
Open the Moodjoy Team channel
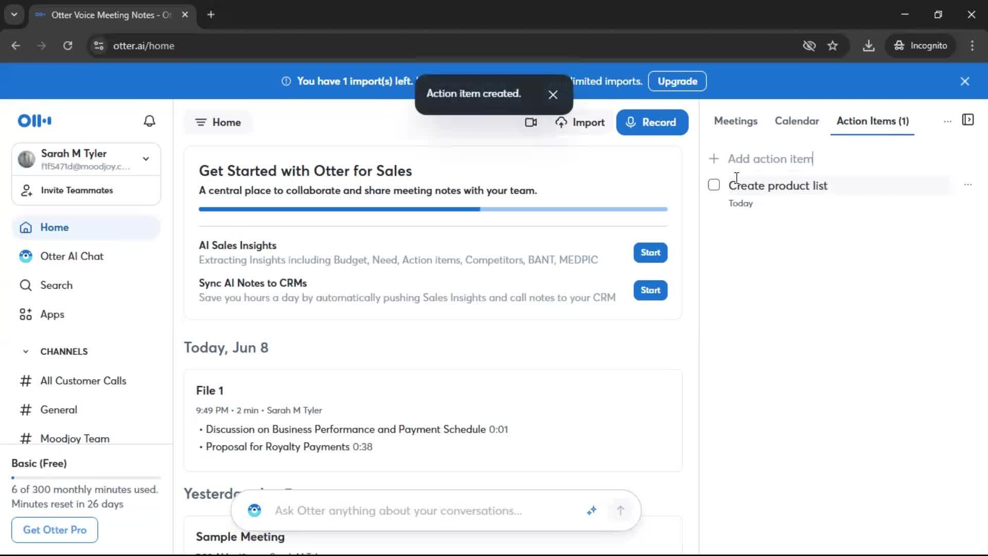coord(86,439)
